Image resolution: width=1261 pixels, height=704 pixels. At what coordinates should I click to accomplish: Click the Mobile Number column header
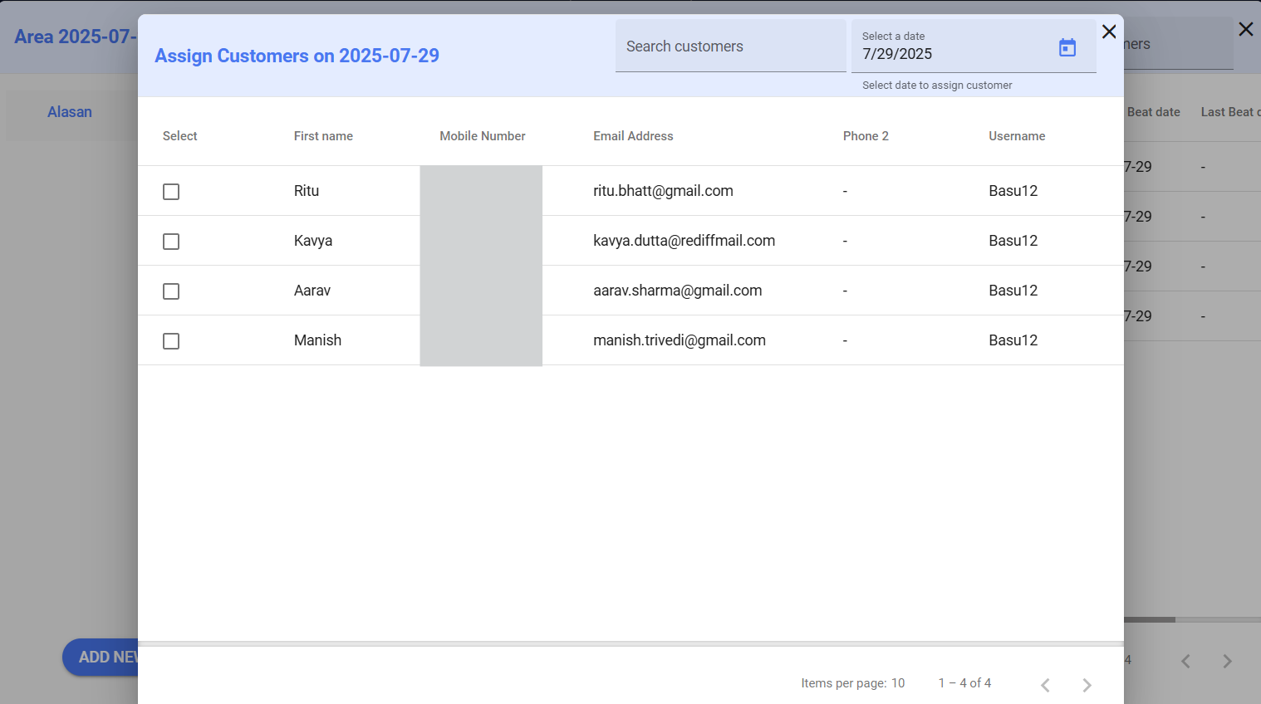click(x=482, y=136)
